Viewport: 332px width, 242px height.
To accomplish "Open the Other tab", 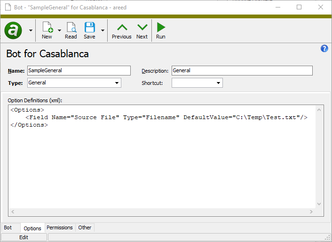I will (x=85, y=227).
